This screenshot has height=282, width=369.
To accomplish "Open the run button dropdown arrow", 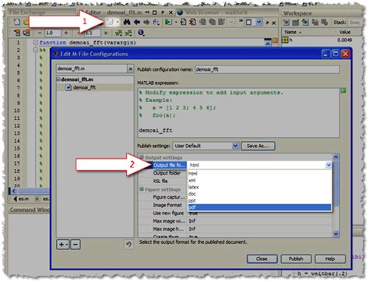I will pos(176,23).
